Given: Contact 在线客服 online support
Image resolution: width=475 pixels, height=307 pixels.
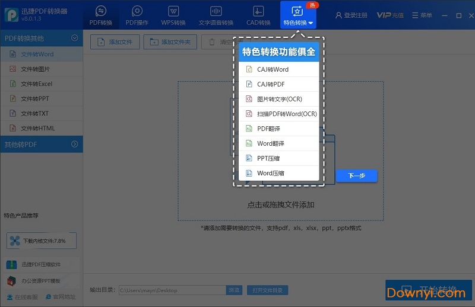Looking at the screenshot, I should point(23,297).
